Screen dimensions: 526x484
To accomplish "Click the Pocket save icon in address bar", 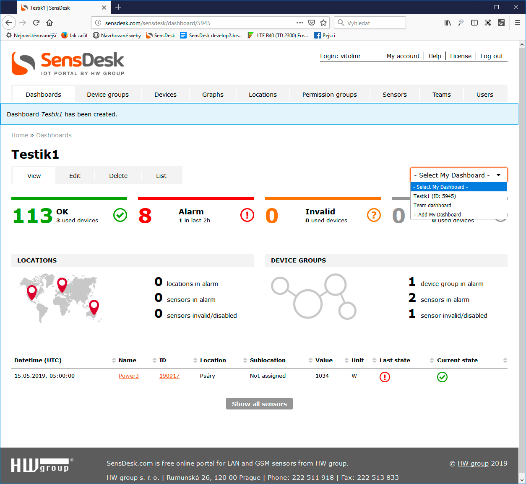I will 312,23.
